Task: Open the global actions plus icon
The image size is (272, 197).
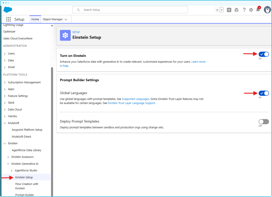Action: point(229,10)
